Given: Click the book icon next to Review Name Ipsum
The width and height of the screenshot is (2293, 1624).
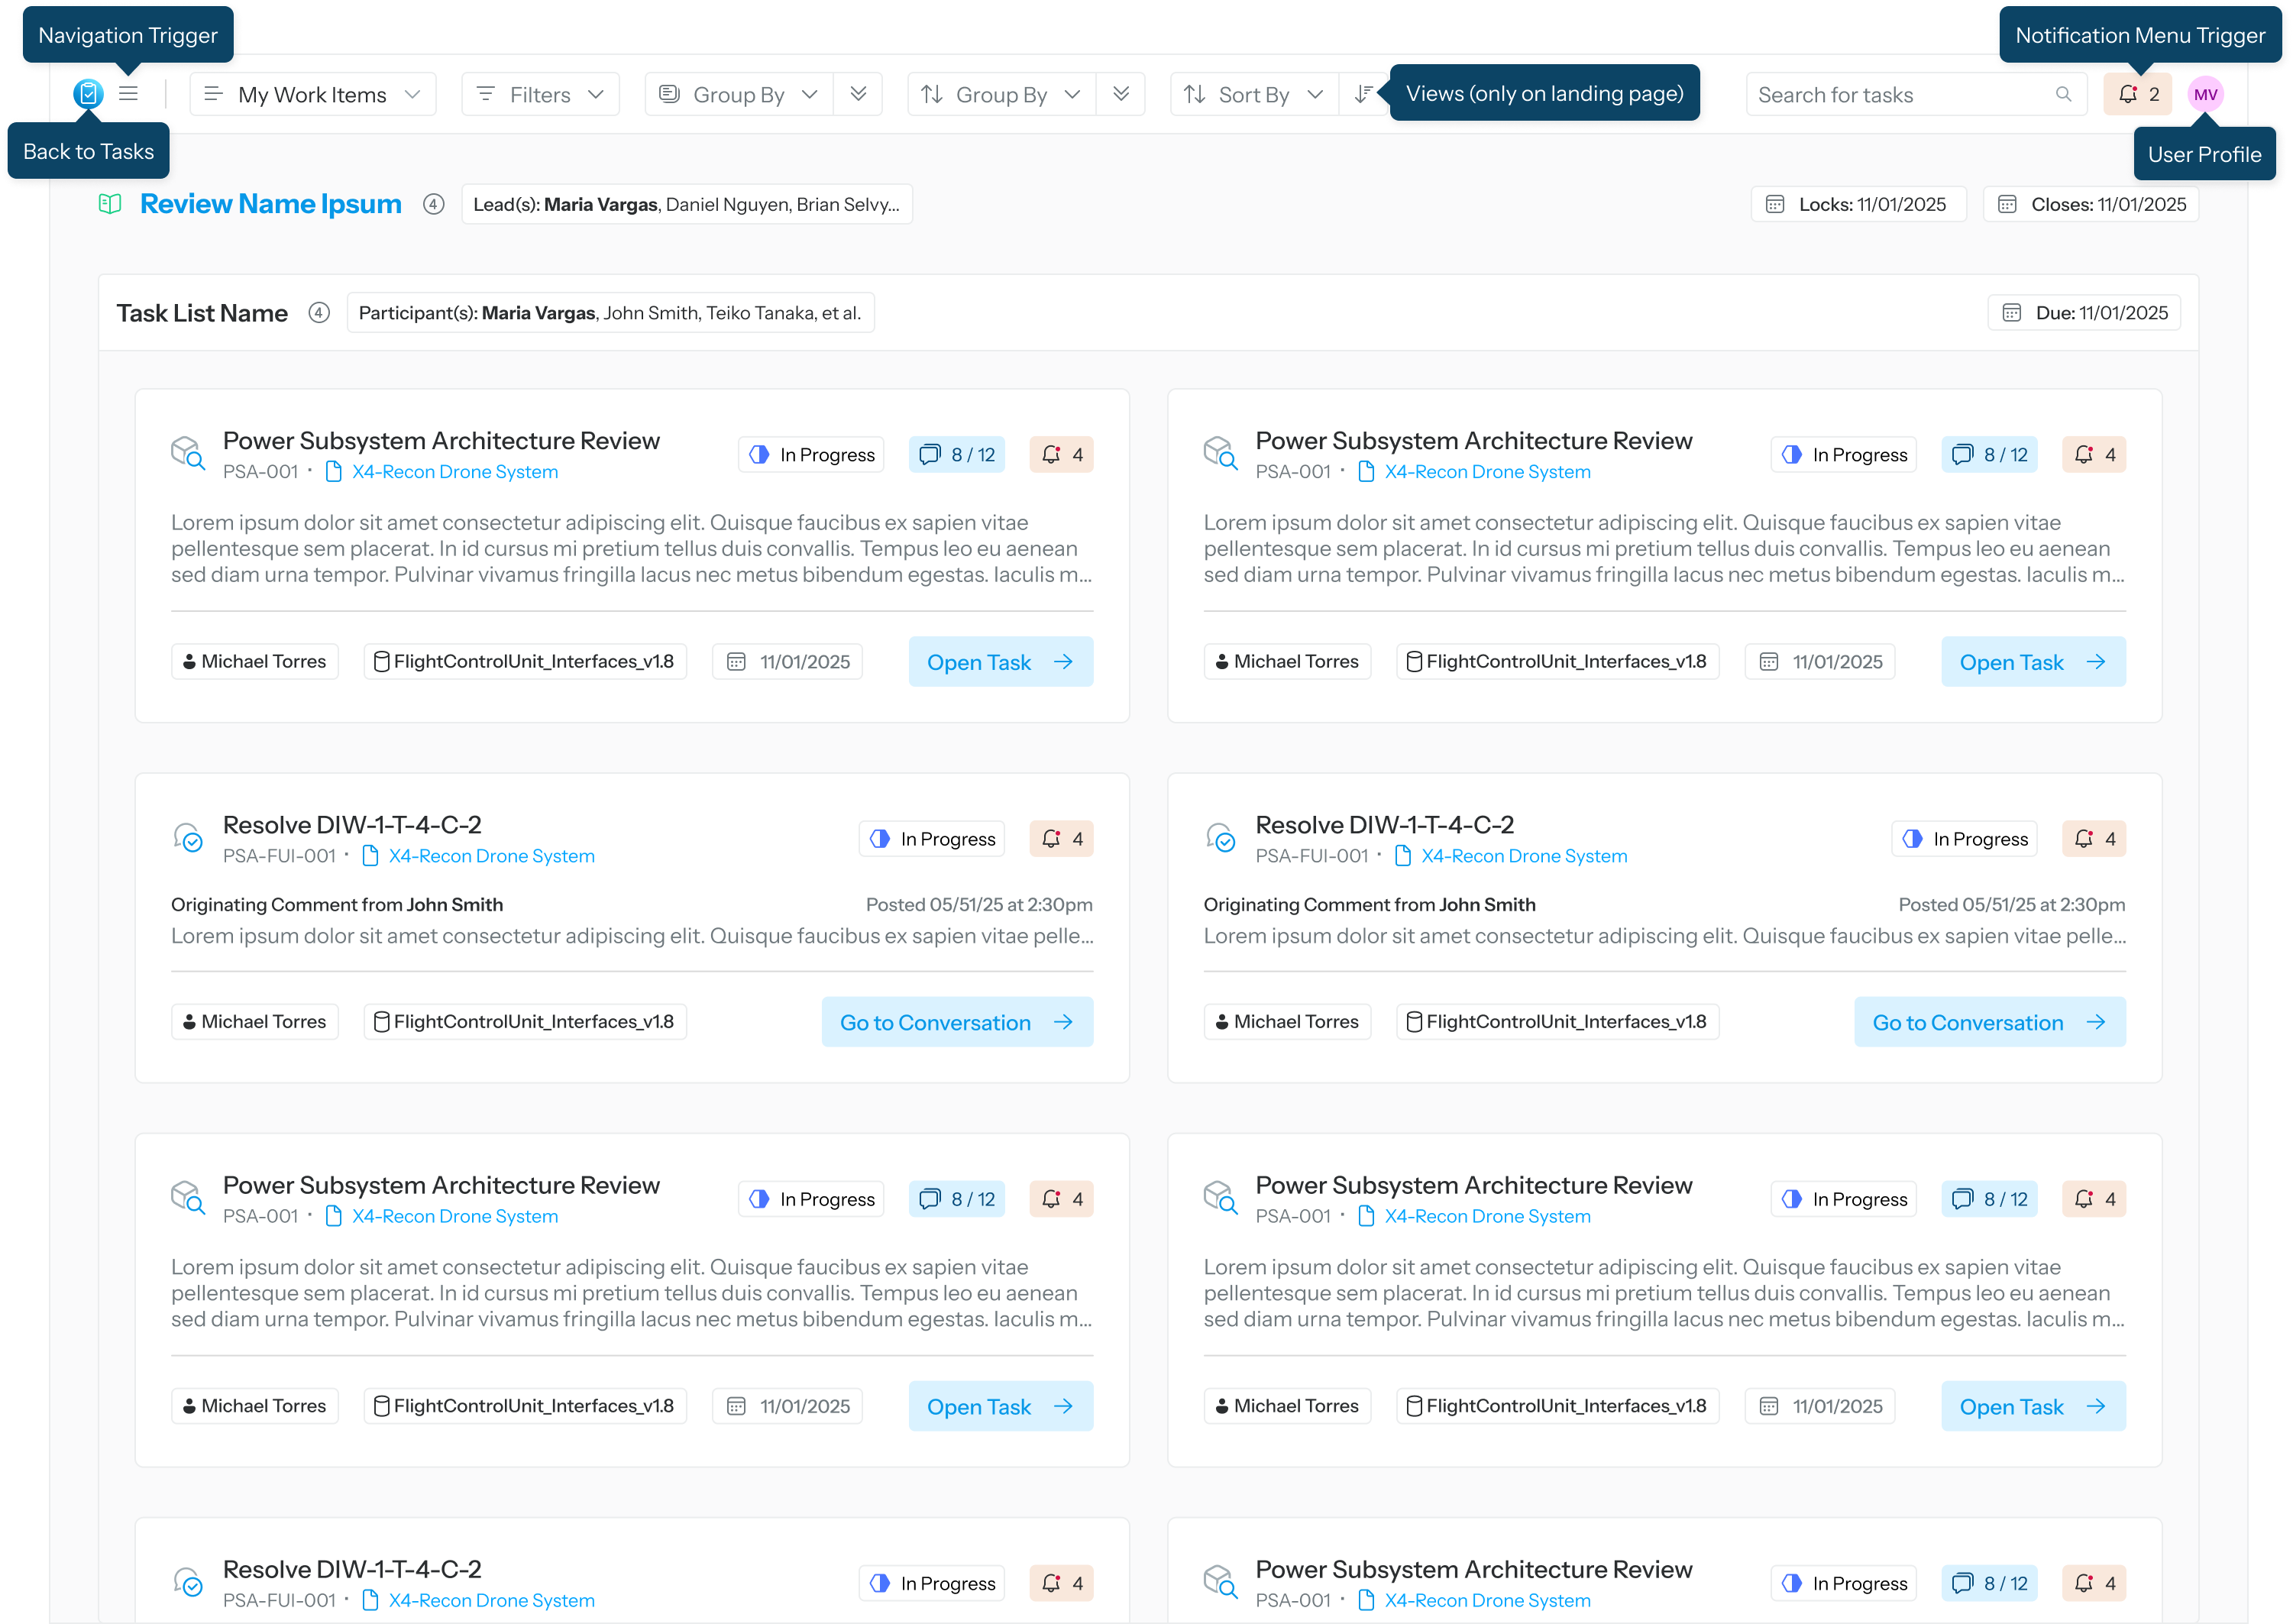Looking at the screenshot, I should tap(111, 203).
